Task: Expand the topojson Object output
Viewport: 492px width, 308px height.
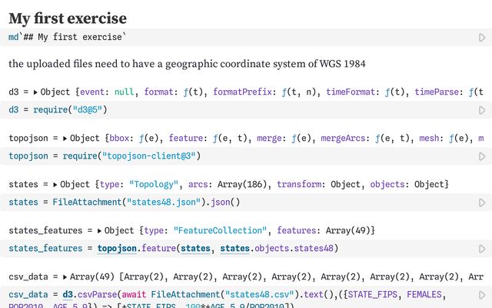Action: (x=65, y=139)
